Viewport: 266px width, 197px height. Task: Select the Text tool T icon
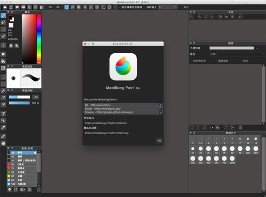coord(3,113)
